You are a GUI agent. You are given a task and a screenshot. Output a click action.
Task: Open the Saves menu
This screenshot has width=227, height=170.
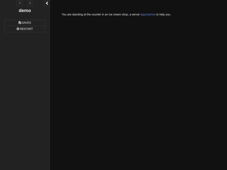click(25, 23)
